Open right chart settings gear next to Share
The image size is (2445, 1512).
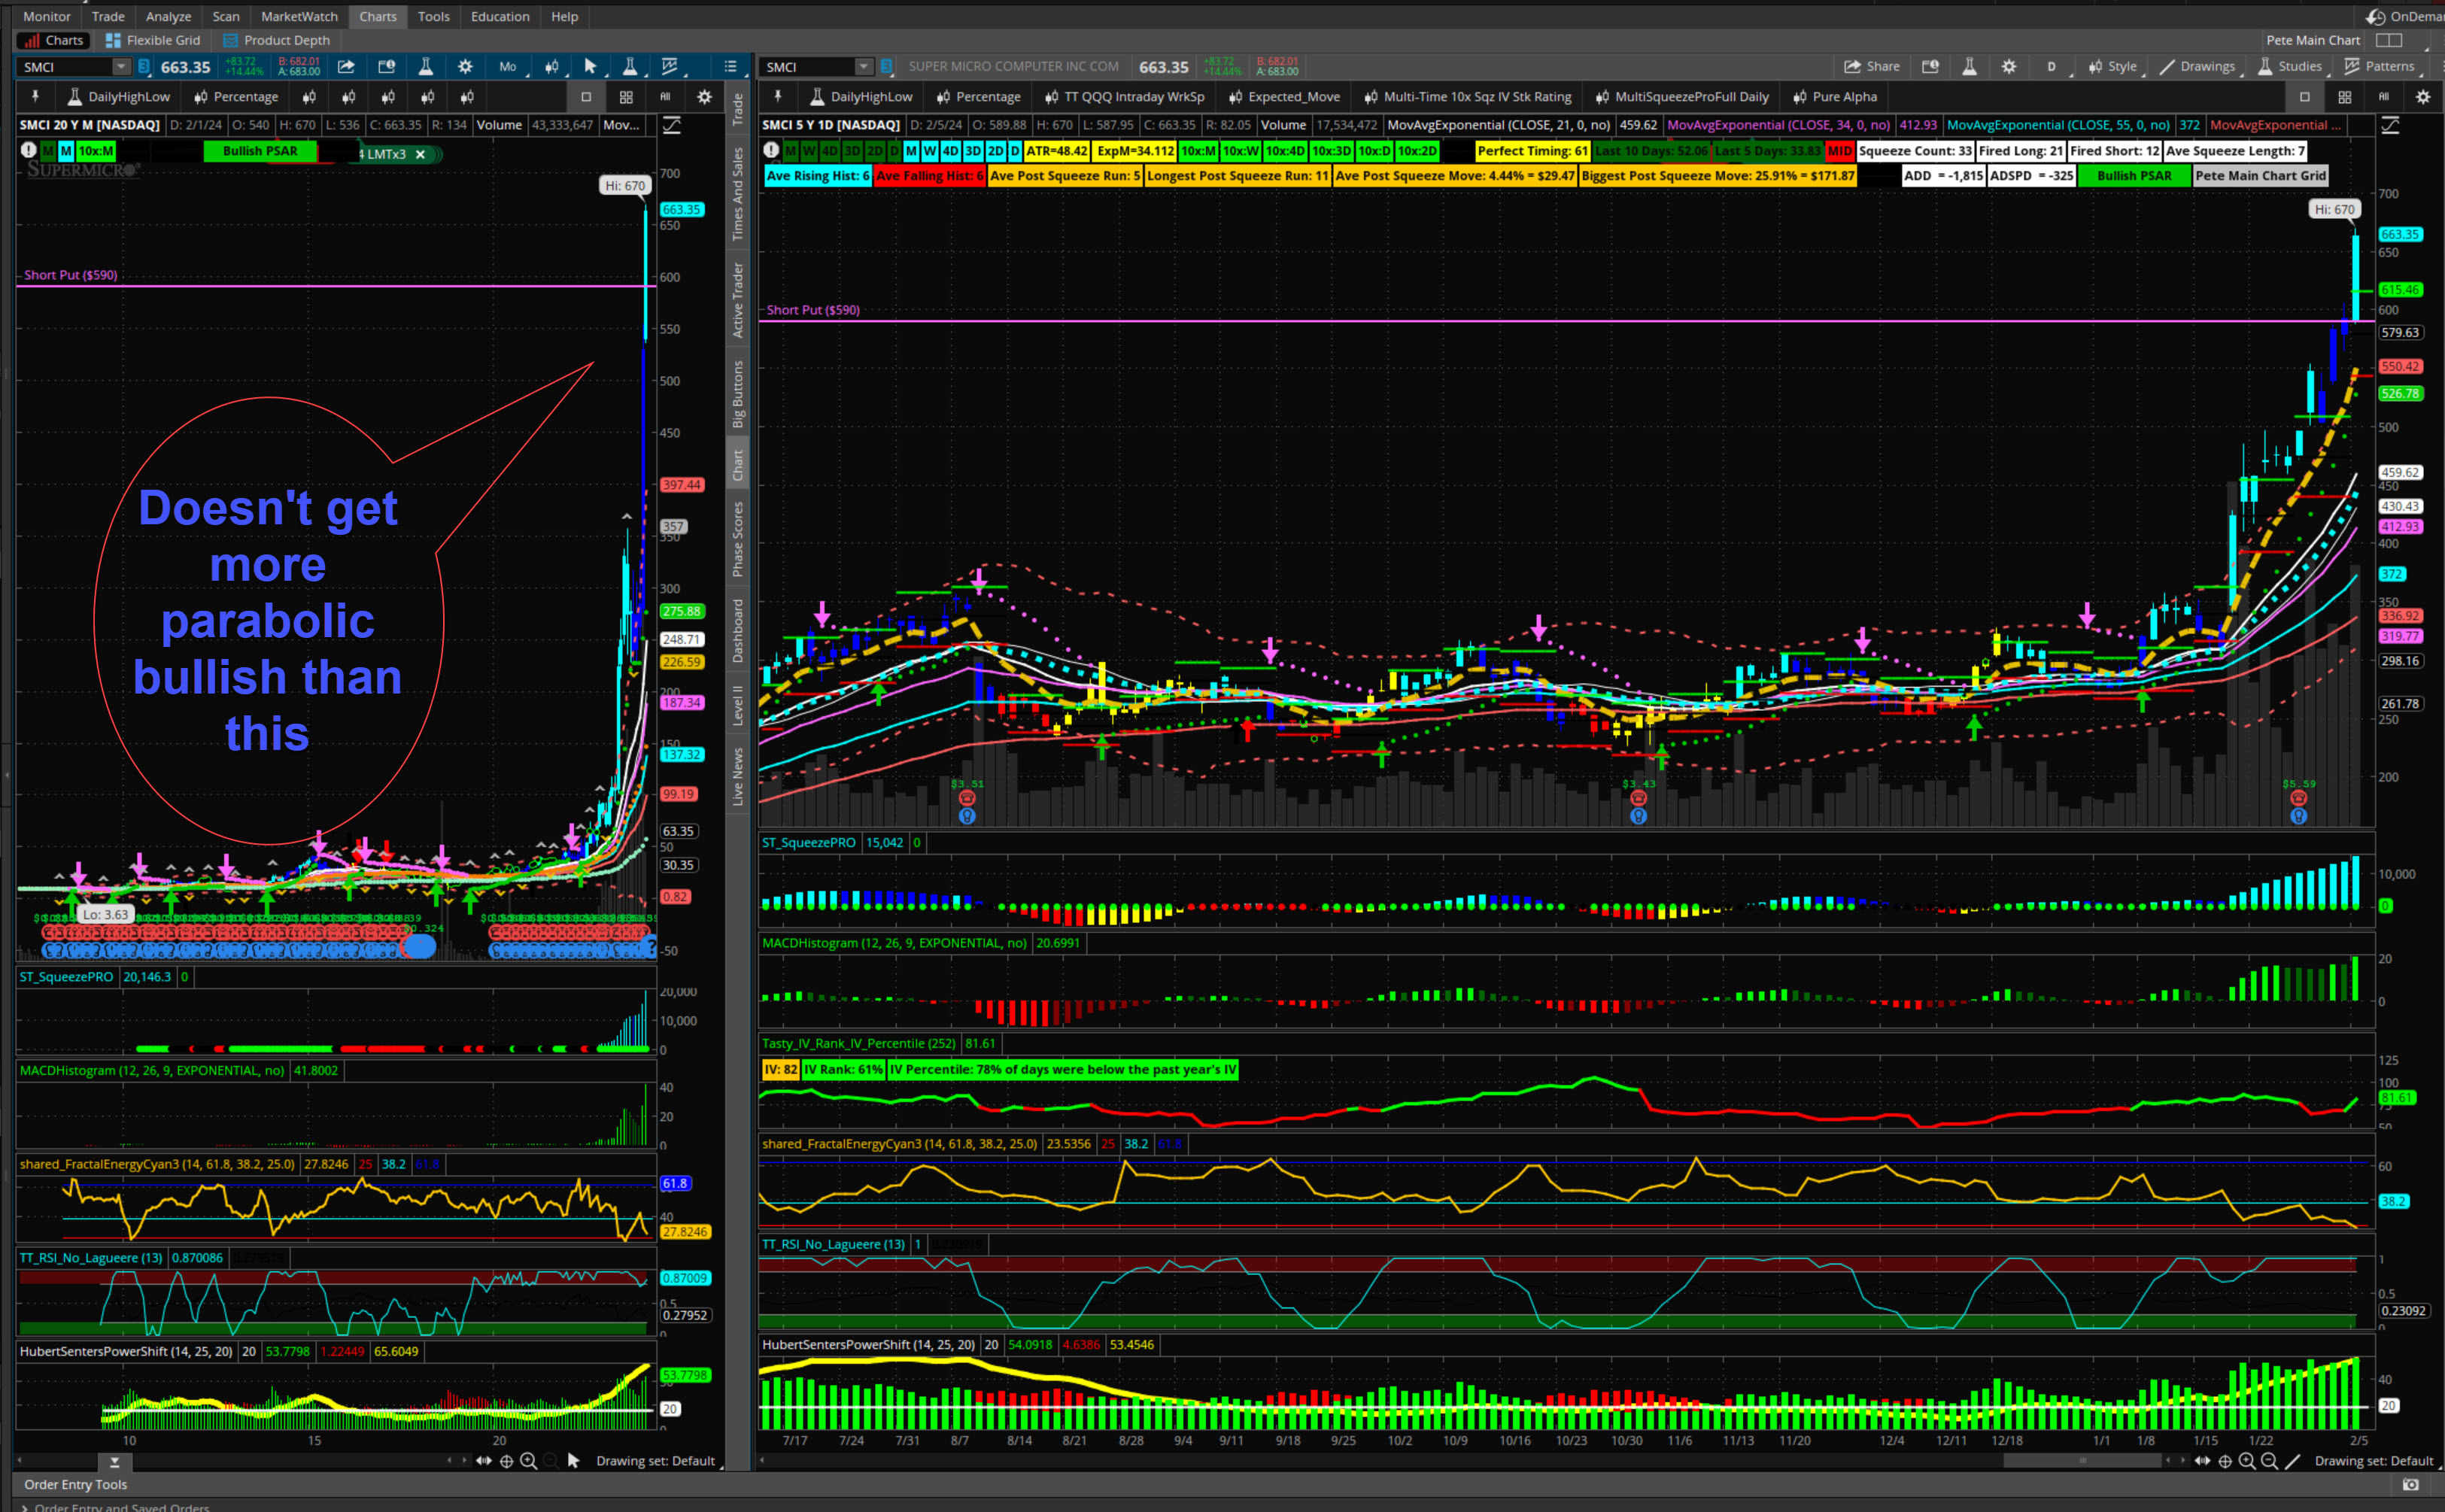(2009, 66)
